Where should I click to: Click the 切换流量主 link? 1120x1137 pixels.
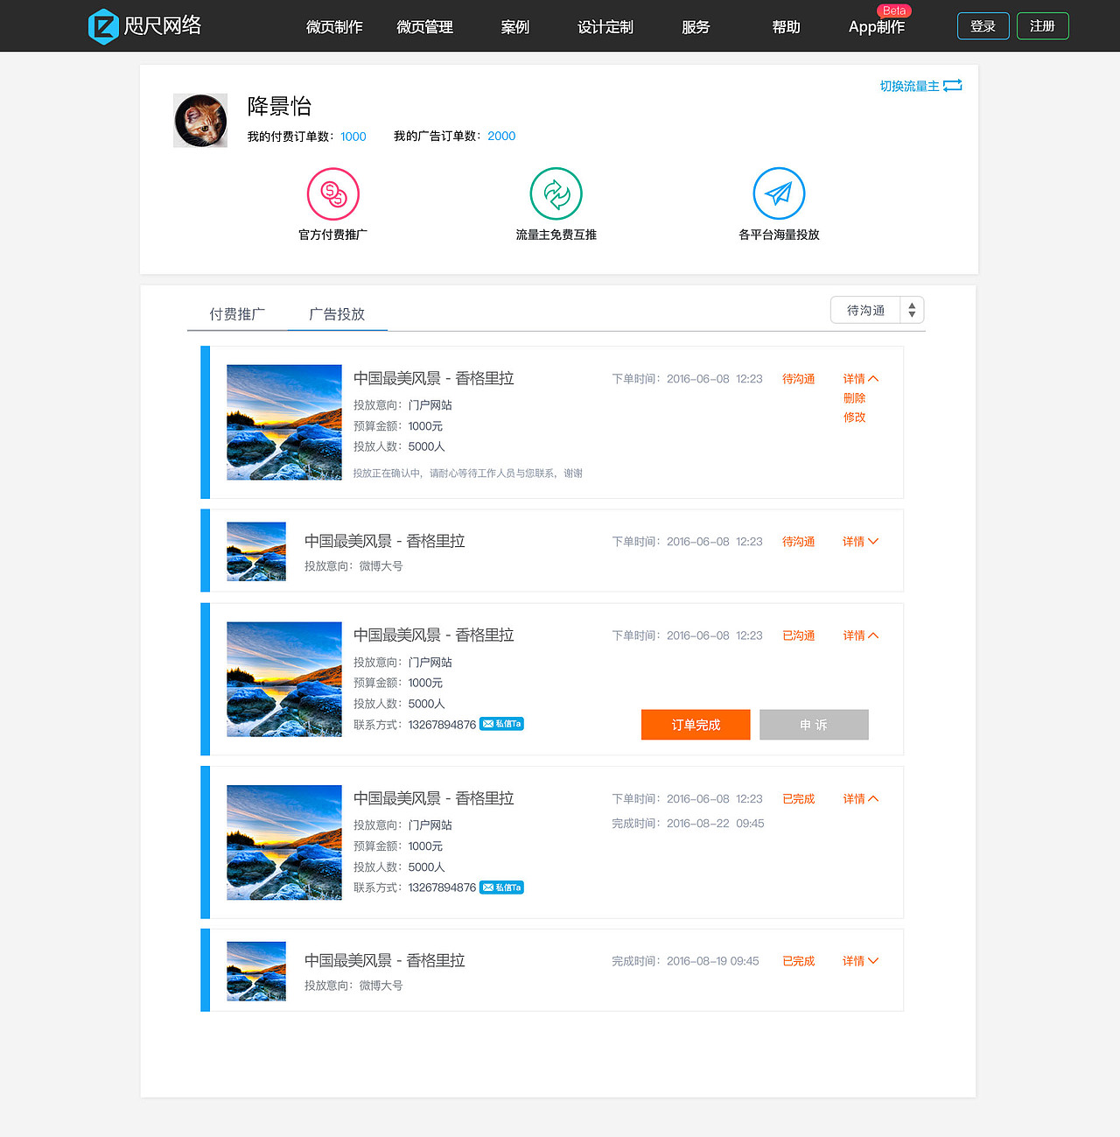pyautogui.click(x=910, y=86)
